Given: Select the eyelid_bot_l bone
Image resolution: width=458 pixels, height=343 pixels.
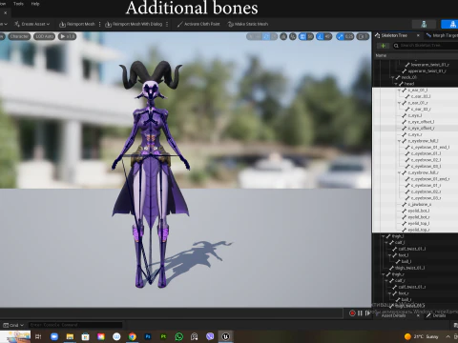Looking at the screenshot, I should pos(415,211).
